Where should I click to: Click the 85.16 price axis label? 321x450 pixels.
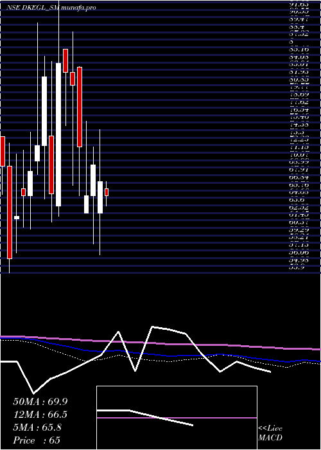point(299,50)
